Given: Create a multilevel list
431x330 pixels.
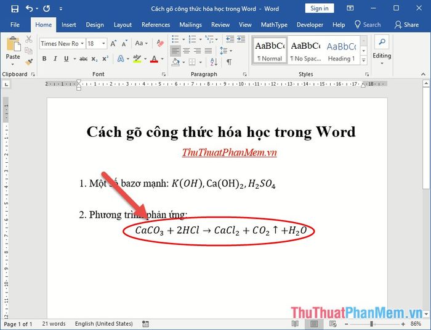Looking at the screenshot, I should [209, 39].
